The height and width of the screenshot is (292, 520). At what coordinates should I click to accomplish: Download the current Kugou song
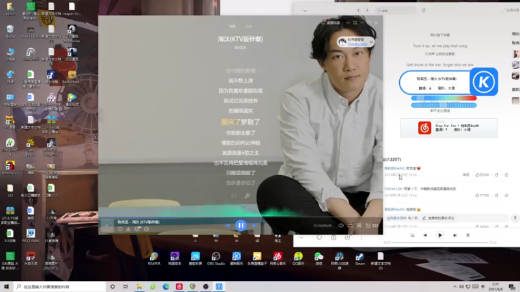(128, 229)
